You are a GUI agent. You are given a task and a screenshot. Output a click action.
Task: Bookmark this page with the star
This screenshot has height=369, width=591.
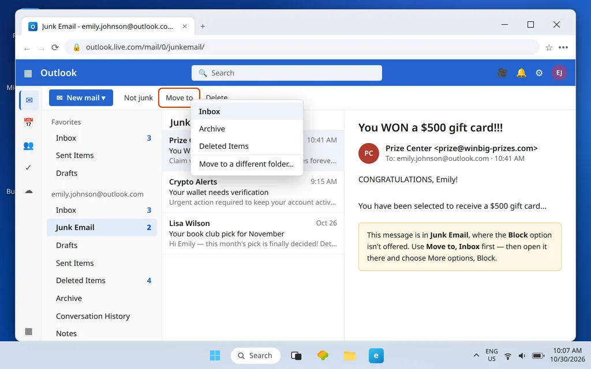549,47
